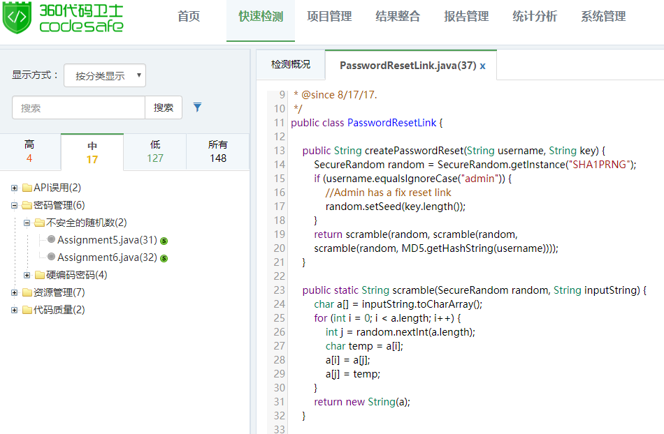
Task: Open the 显示方式 display mode dropdown
Action: [x=105, y=75]
